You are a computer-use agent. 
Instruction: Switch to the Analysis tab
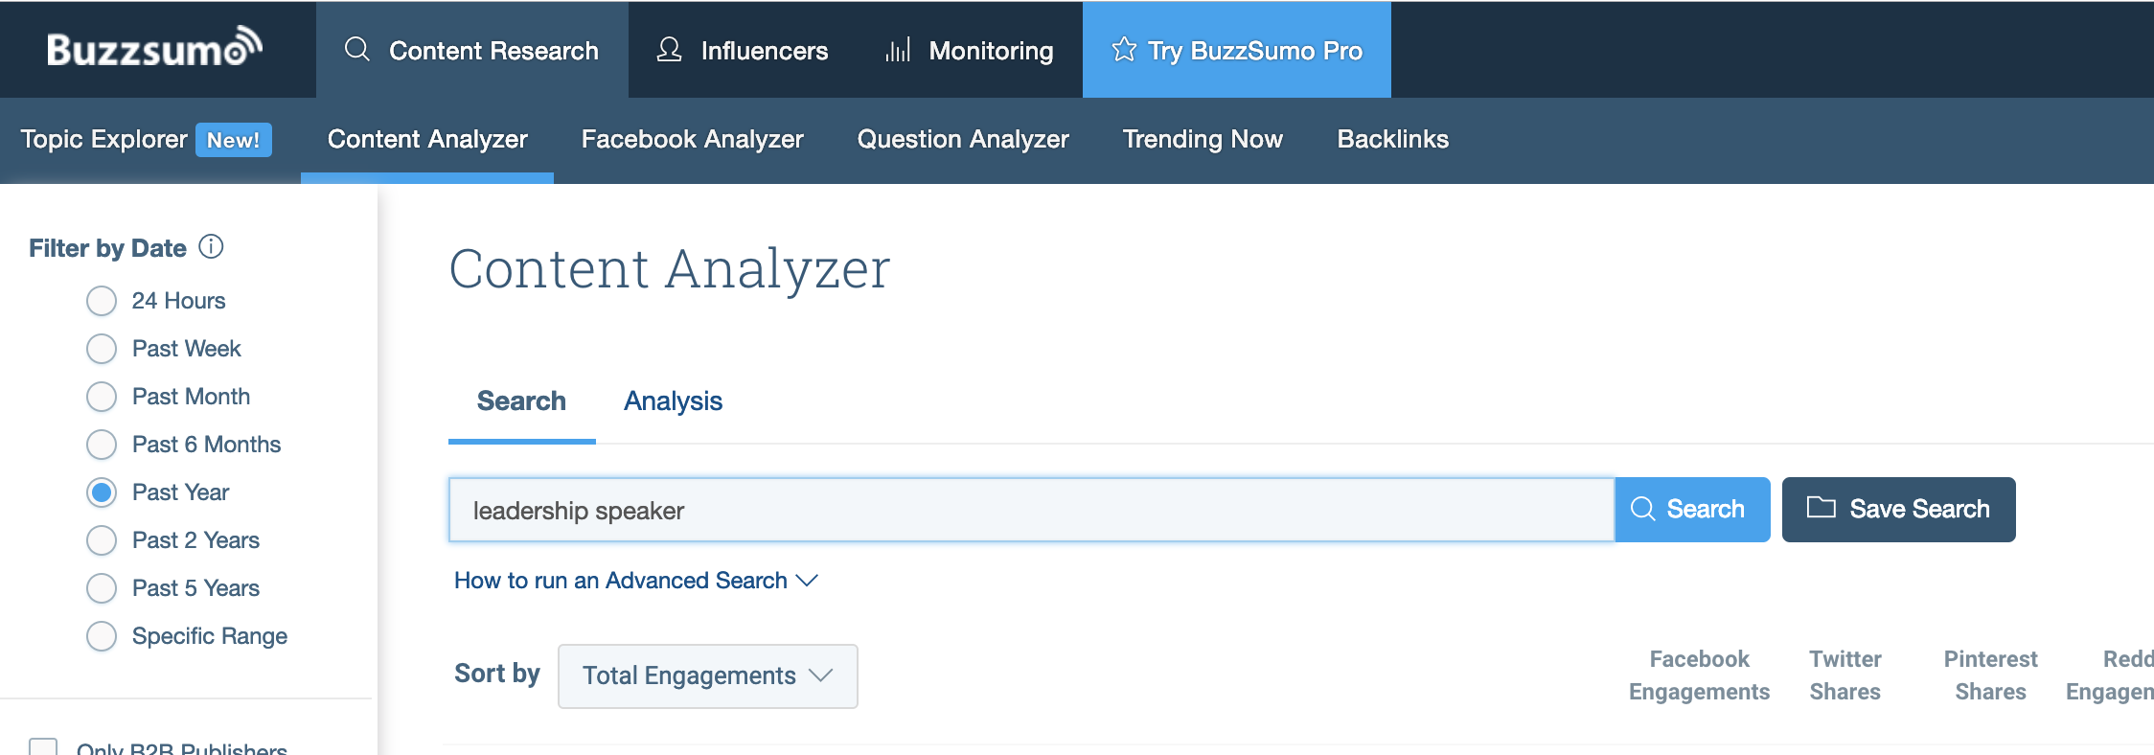point(673,400)
